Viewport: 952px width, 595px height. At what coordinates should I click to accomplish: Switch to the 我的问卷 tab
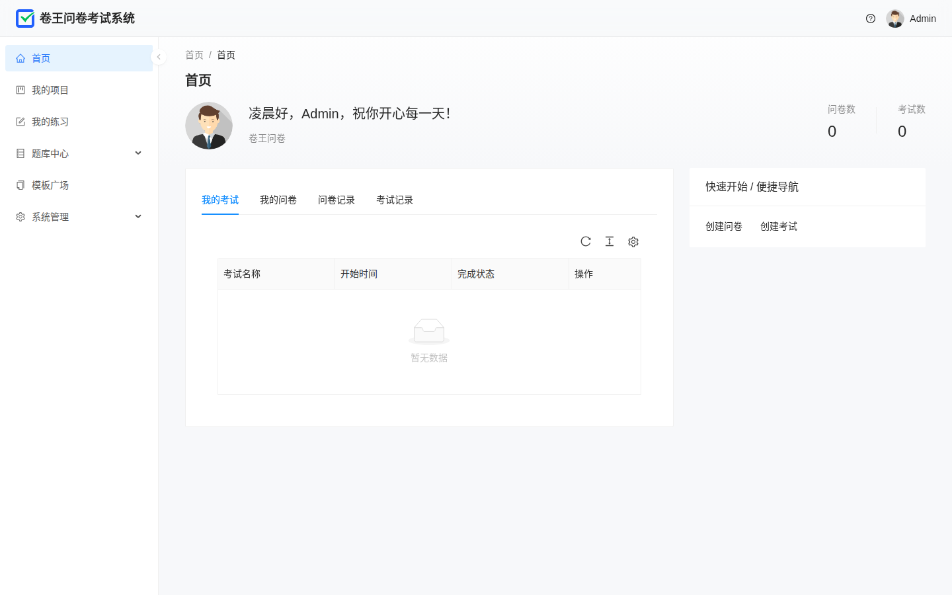[278, 200]
